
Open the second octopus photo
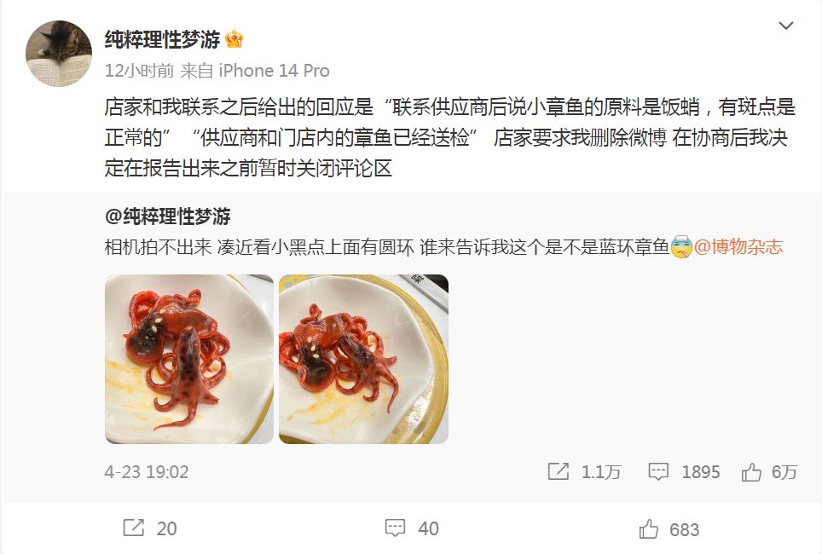click(363, 359)
